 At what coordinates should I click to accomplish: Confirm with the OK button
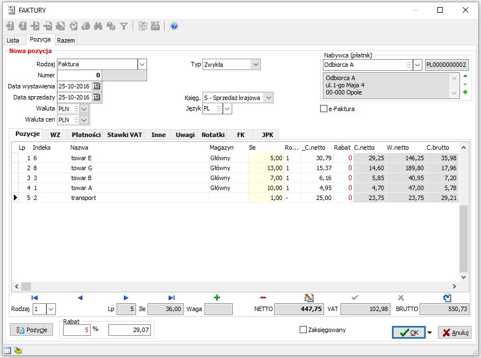[409, 332]
